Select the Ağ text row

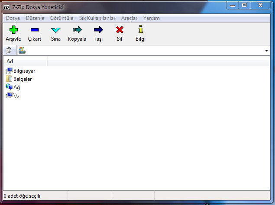coord(16,87)
